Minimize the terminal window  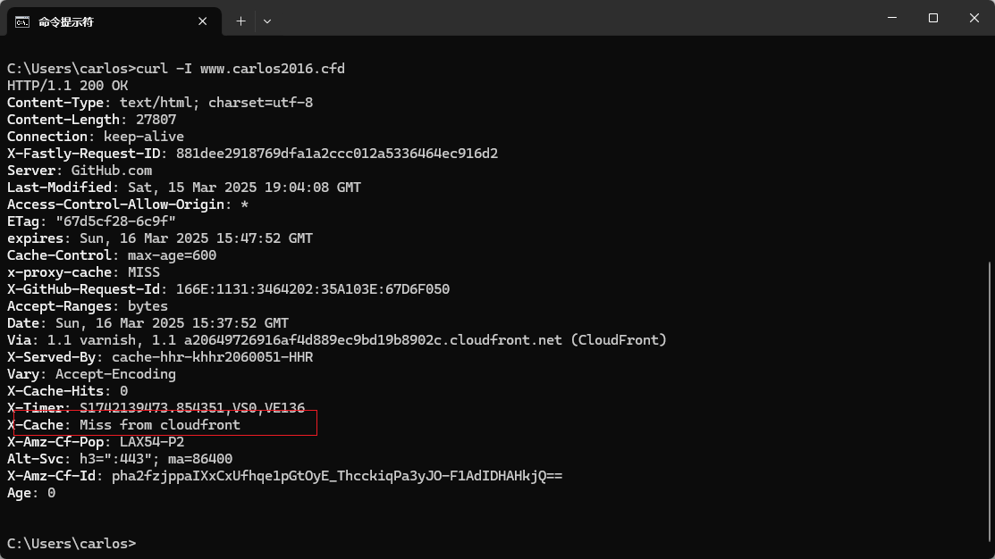point(892,18)
